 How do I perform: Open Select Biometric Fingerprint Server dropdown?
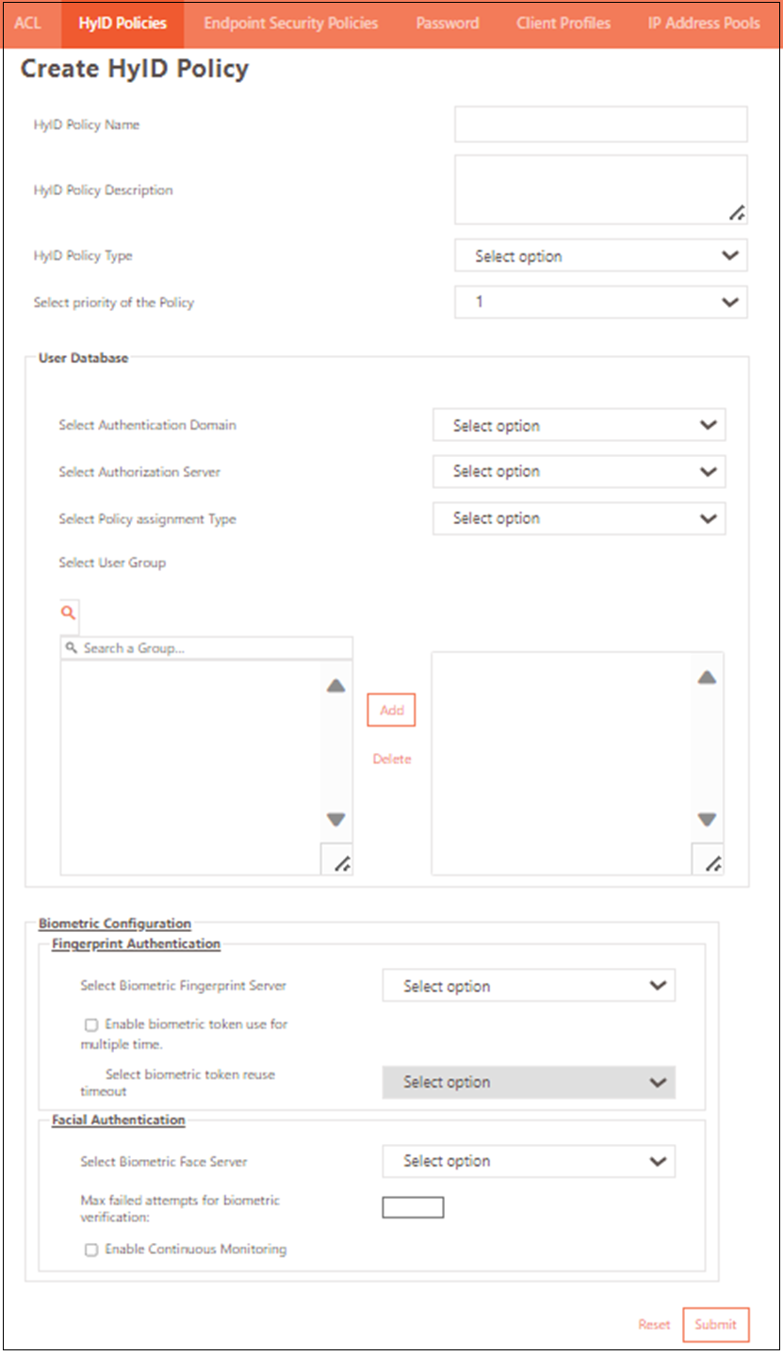530,986
